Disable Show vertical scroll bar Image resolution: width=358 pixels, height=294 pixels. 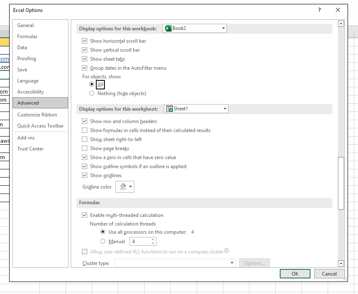click(84, 50)
